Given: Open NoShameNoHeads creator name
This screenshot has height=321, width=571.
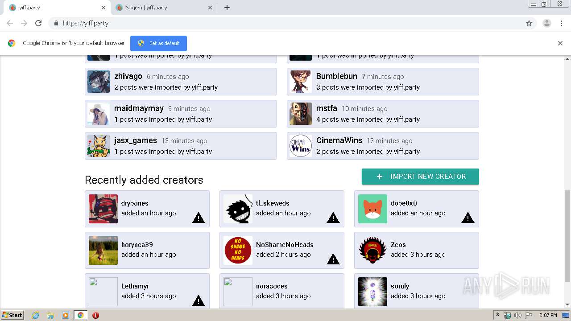Looking at the screenshot, I should (285, 245).
